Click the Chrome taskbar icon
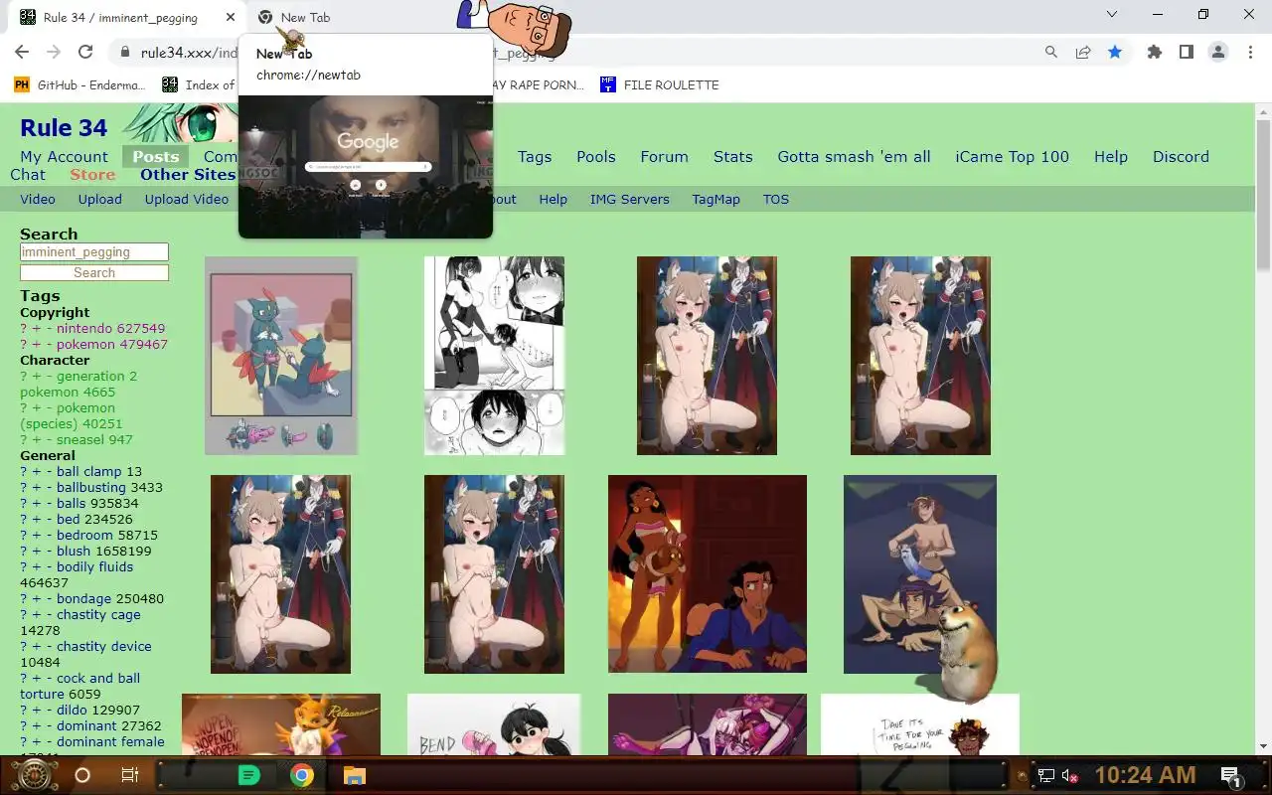Screen dimensions: 1272x795 pyautogui.click(x=302, y=775)
